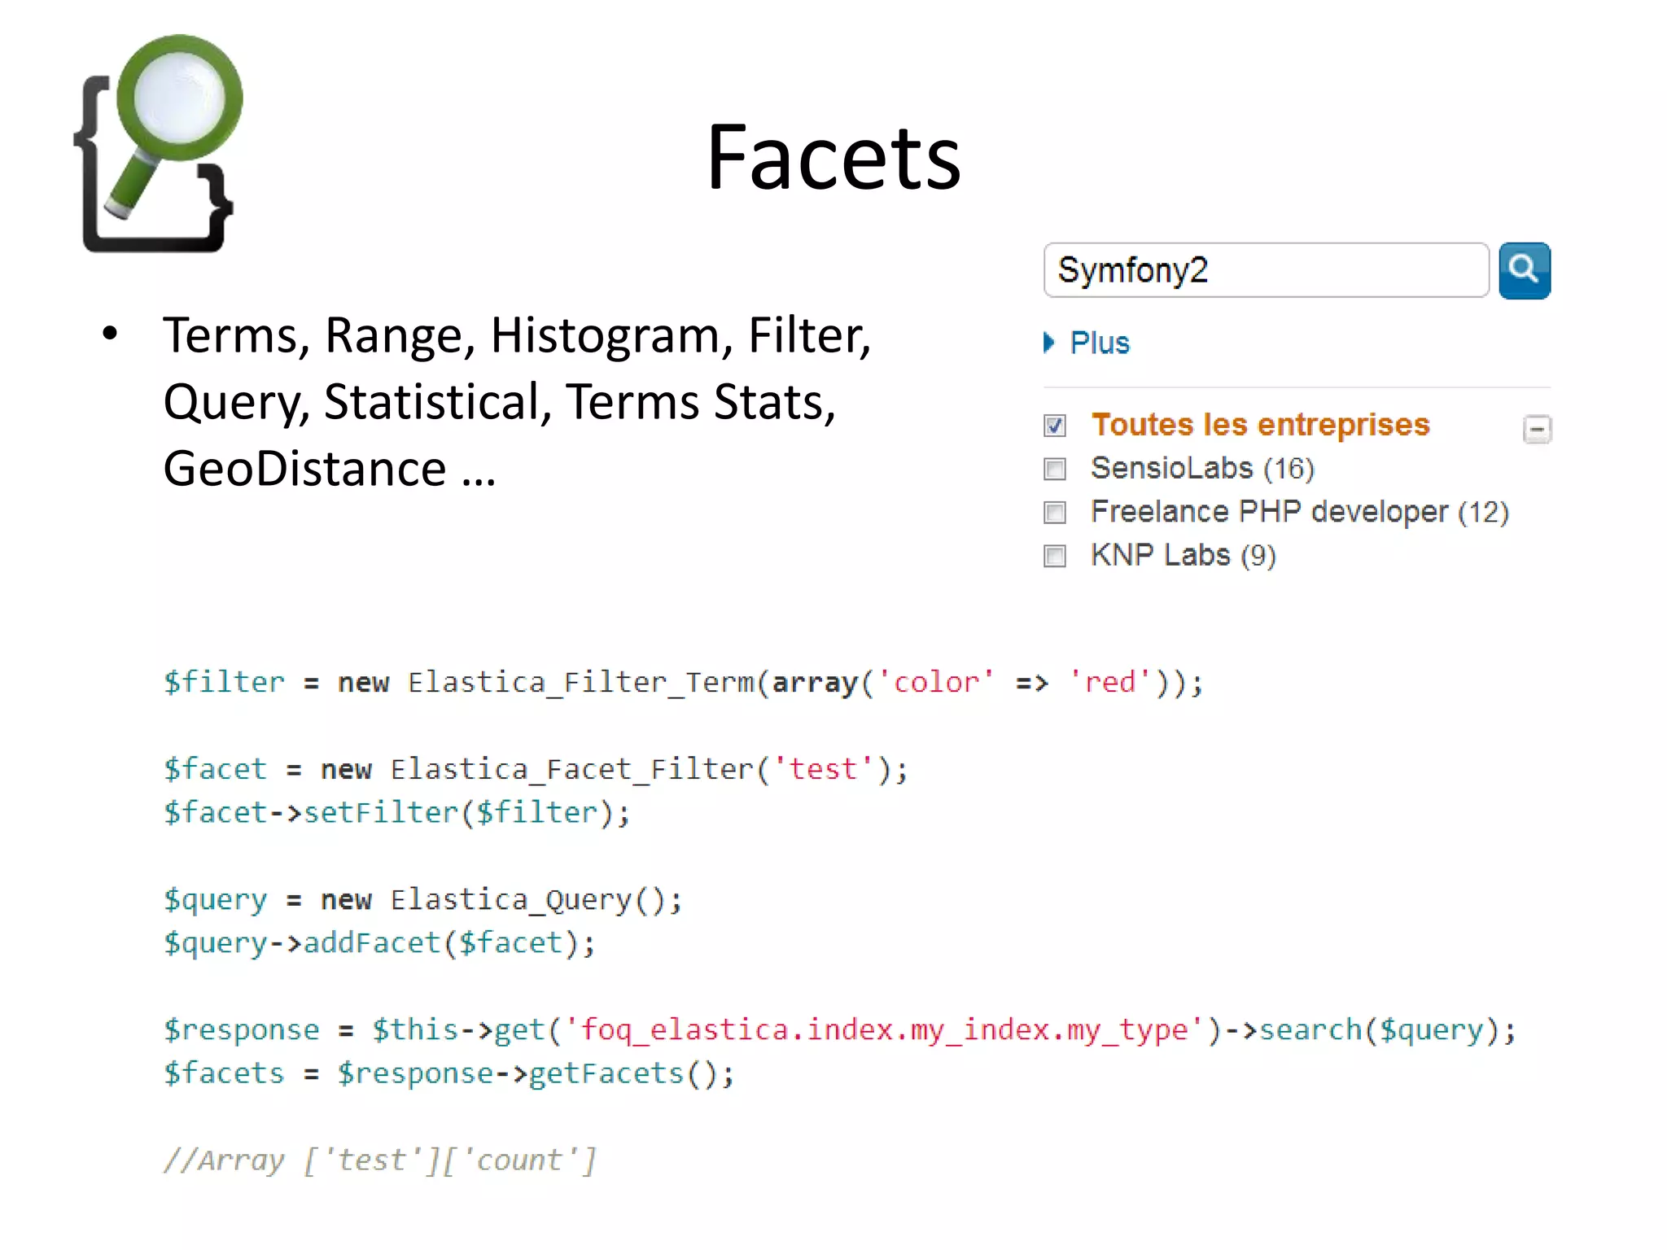Viewport: 1667px width, 1250px height.
Task: Click the code line $query = new Elastica_Query();
Action: click(x=422, y=899)
